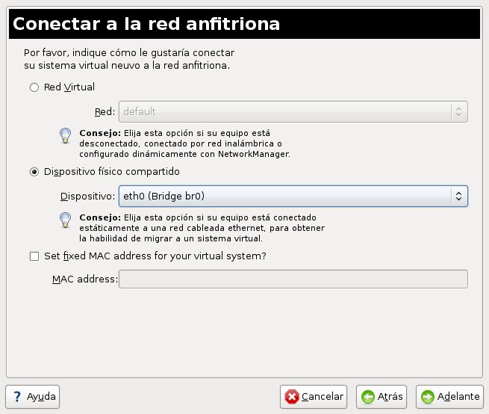Click the arrows on the Dispositivo combo box
489x414 pixels.
[x=458, y=196]
